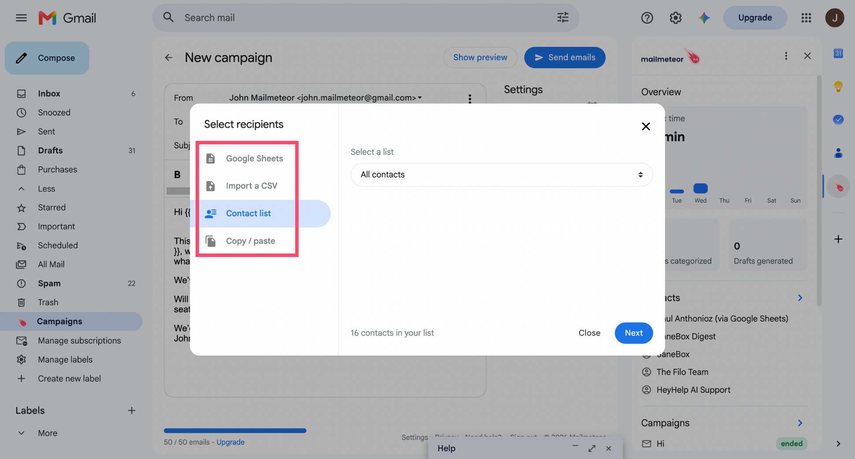Click the Compose button
The width and height of the screenshot is (855, 459).
click(47, 58)
